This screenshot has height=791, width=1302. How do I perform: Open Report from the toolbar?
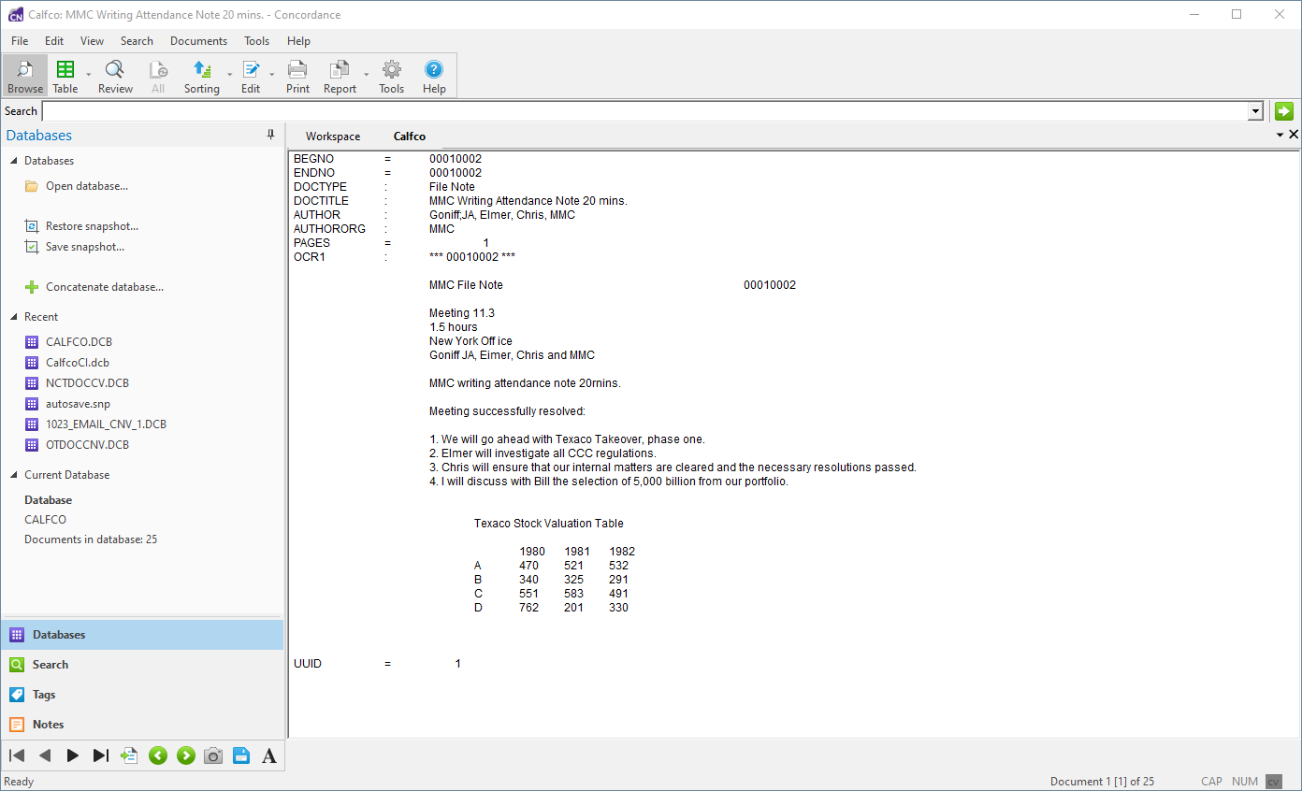point(340,76)
